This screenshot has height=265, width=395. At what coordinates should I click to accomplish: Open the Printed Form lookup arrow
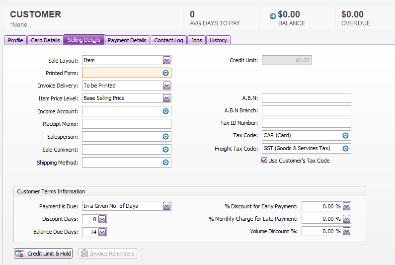(x=166, y=73)
